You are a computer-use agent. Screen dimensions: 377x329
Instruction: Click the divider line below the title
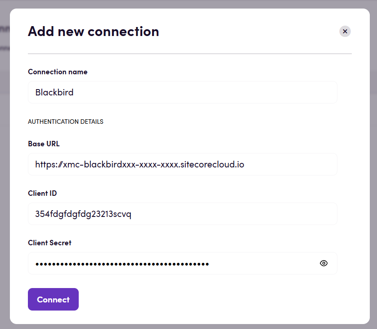point(190,54)
